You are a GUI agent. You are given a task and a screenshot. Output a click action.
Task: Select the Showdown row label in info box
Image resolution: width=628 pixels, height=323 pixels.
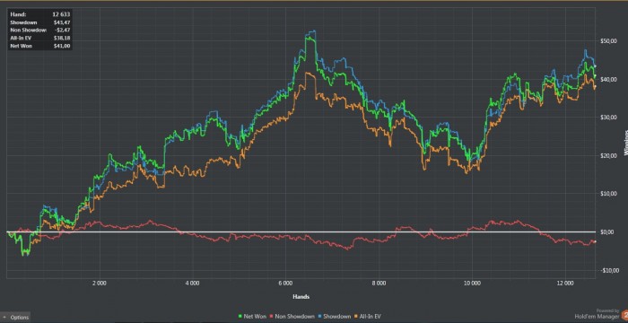point(23,22)
